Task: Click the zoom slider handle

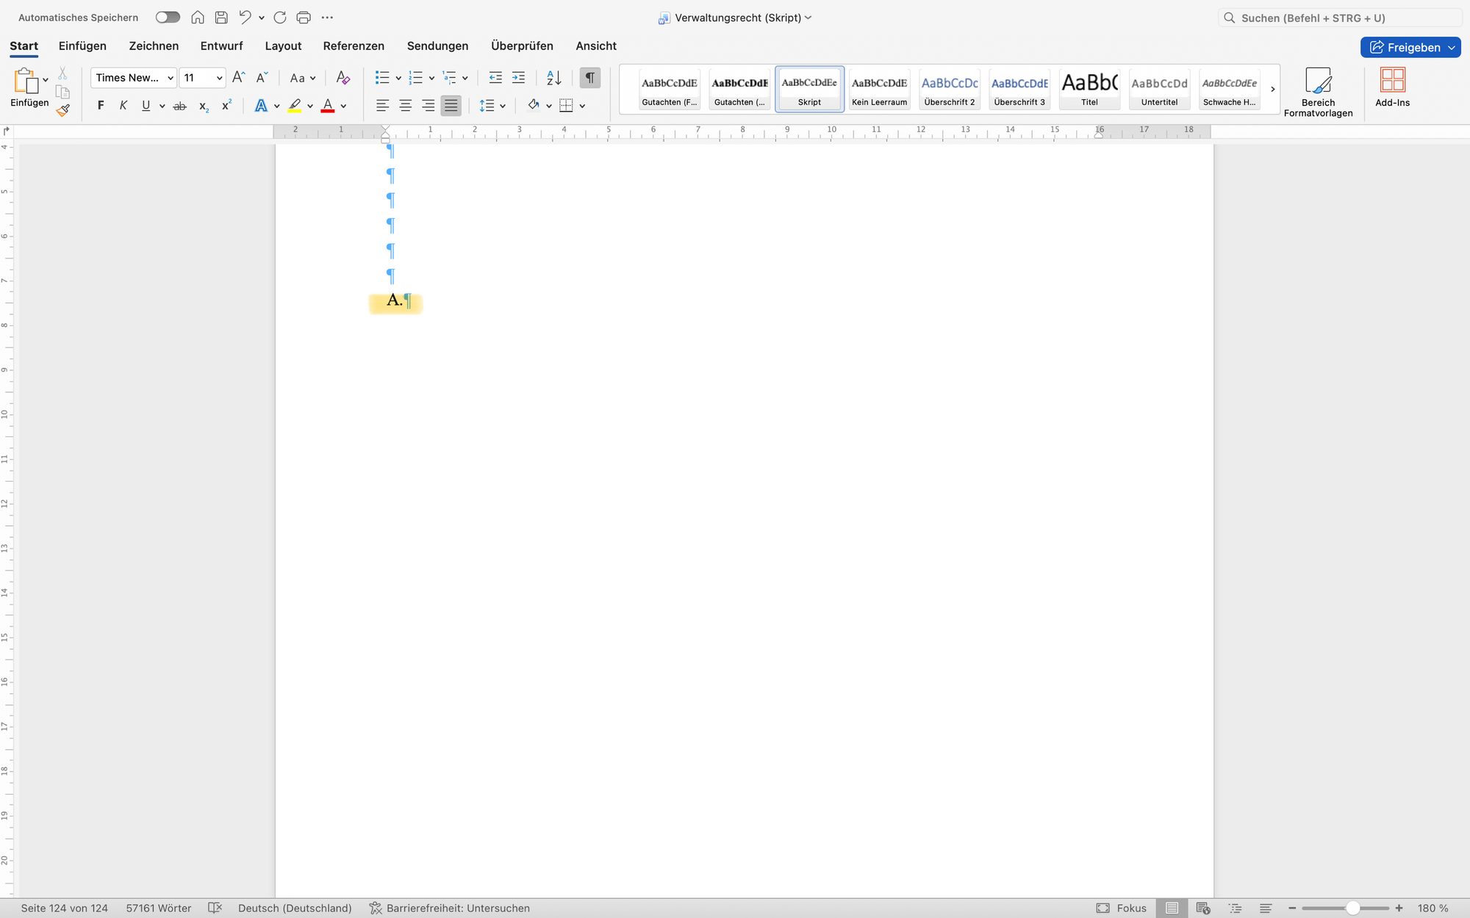Action: tap(1352, 908)
